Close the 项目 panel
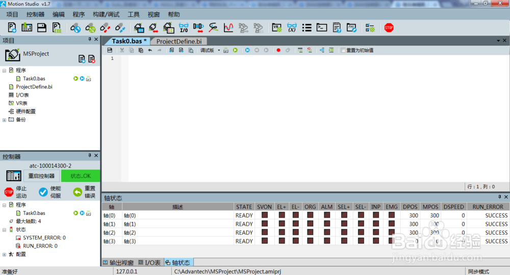Screen dimensions: 510x275 click(96, 39)
